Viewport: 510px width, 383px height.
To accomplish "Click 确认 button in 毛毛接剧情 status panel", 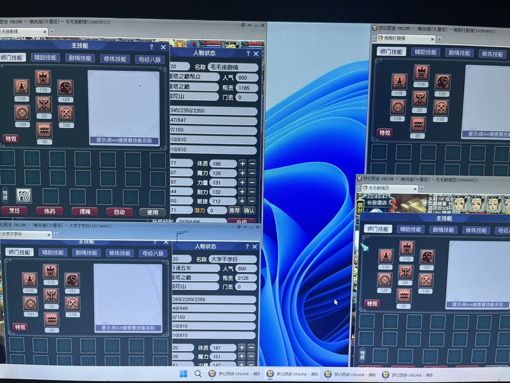I will click(x=249, y=211).
